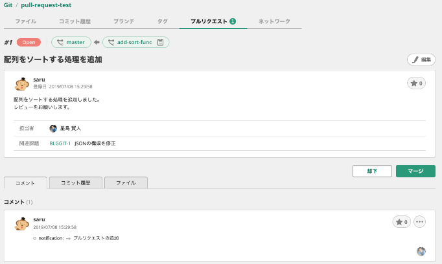Click the pencil 編集 edit button
Image resolution: width=442 pixels, height=264 pixels.
[421, 60]
